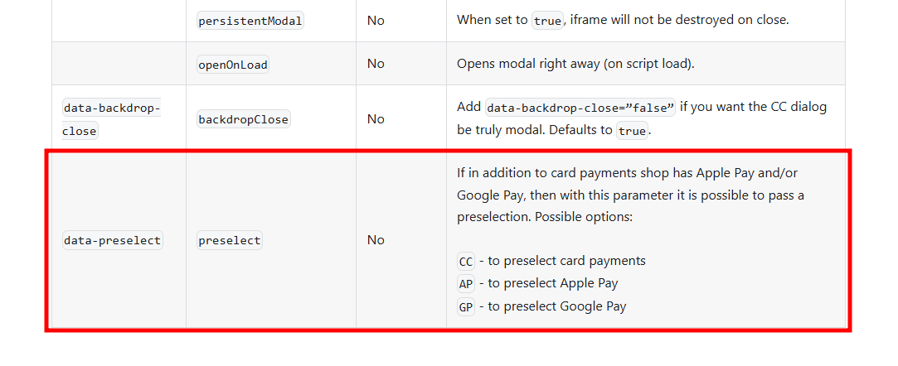898x366 pixels.
Task: Click the true code tag after Defaults to
Action: pyautogui.click(x=633, y=130)
